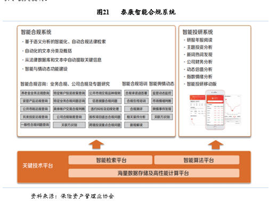269x203 pixels.
Task: Click the orange arrow under 智能投研系统 panel
Action: point(216,145)
